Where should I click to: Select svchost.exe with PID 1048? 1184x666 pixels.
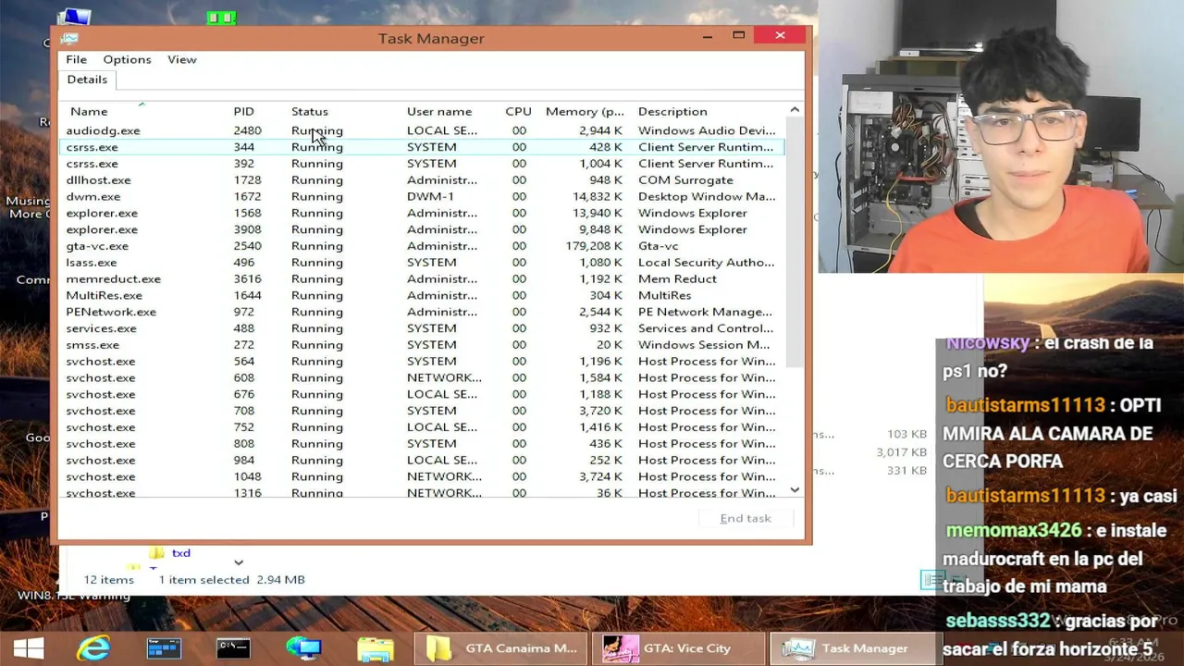pyautogui.click(x=423, y=476)
